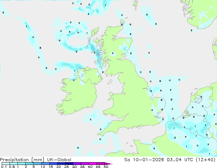Click the "10-01-2026" date text
217x168 pixels.
tap(148, 160)
